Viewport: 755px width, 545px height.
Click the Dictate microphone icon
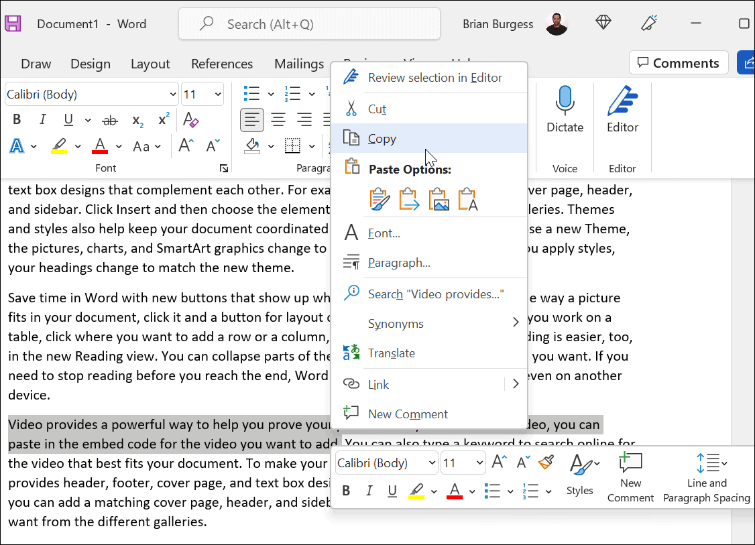pos(565,102)
